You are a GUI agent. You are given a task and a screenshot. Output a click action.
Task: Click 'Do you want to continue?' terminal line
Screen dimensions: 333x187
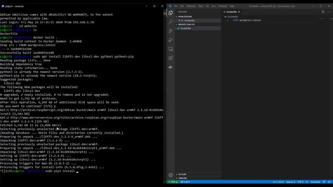[x=28, y=106]
